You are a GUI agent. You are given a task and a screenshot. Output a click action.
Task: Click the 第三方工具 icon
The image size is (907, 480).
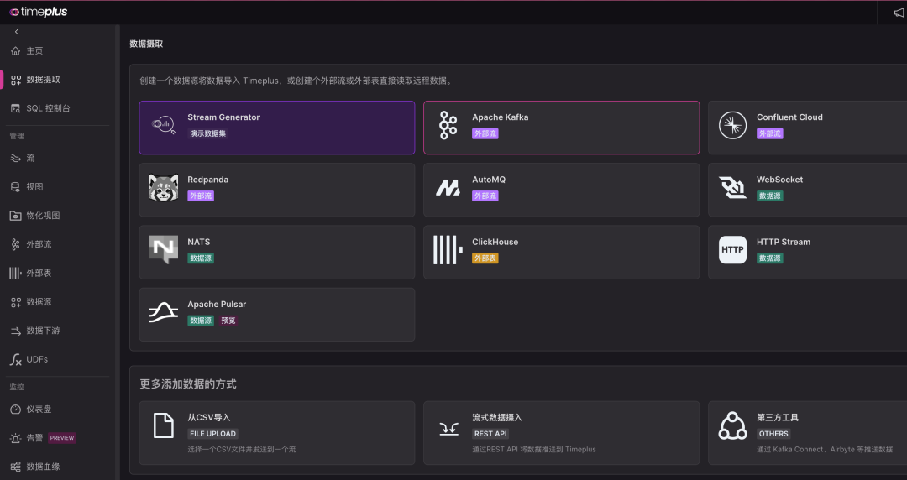point(733,425)
